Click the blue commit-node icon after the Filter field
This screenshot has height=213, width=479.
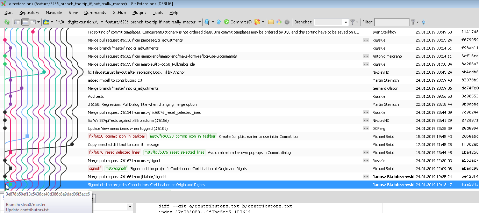[424, 22]
